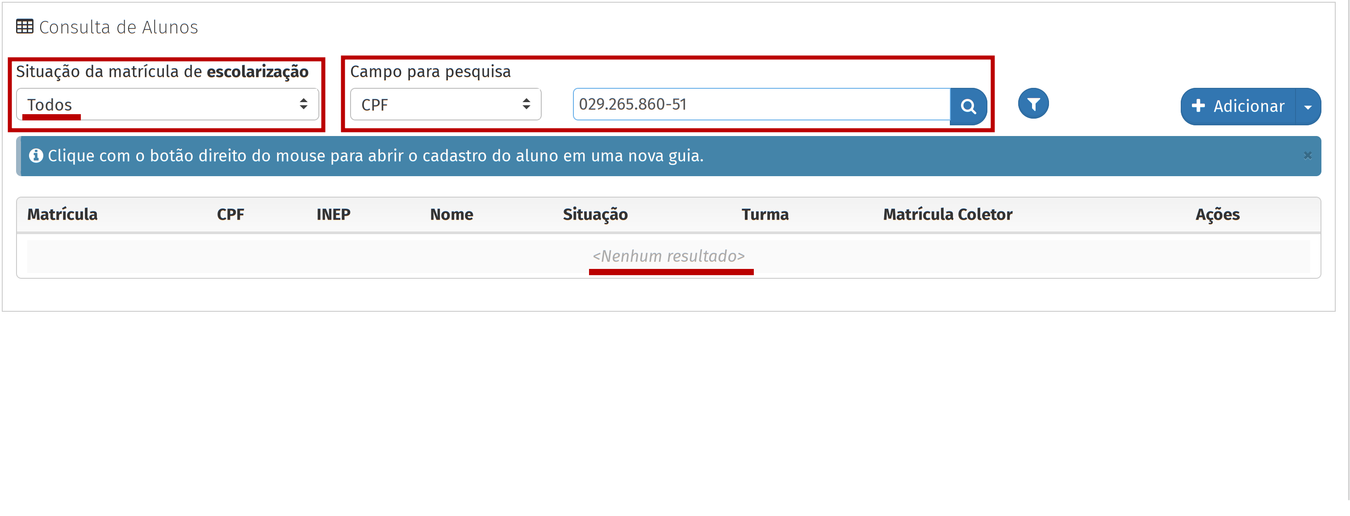Focus the CPF number input field

761,104
